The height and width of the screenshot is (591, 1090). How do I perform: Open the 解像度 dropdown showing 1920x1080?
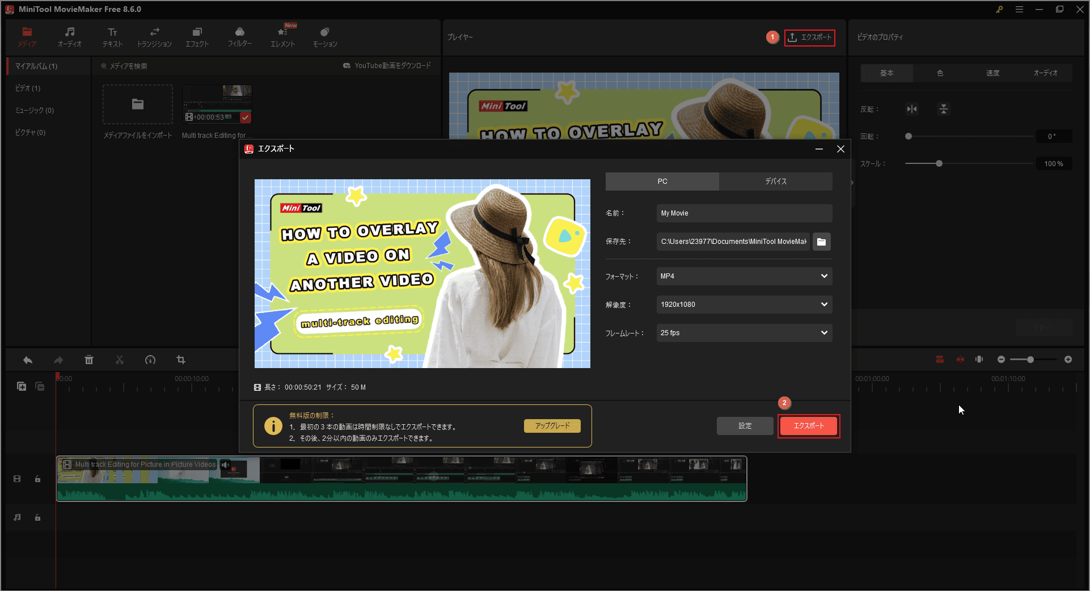point(743,305)
